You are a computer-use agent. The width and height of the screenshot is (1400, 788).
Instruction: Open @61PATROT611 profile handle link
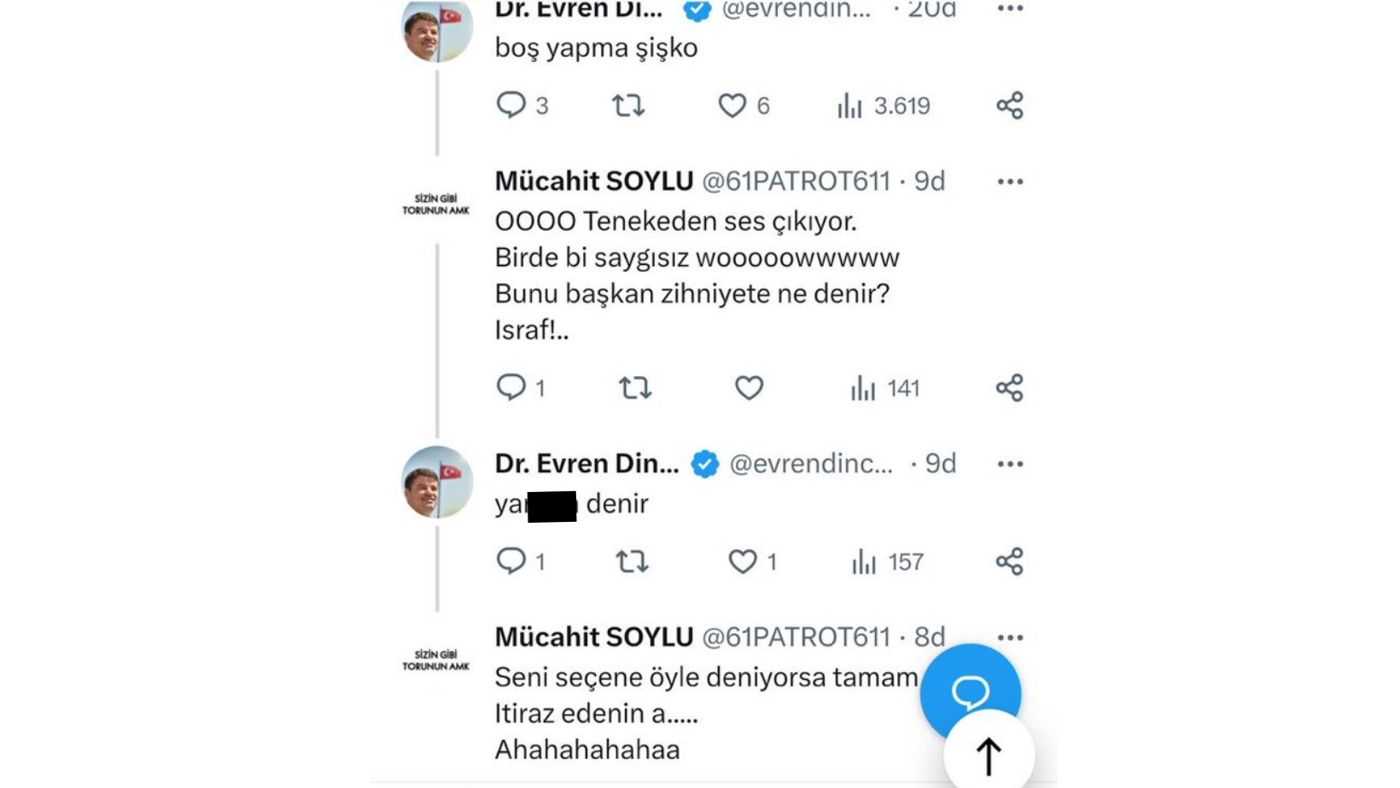click(x=796, y=182)
